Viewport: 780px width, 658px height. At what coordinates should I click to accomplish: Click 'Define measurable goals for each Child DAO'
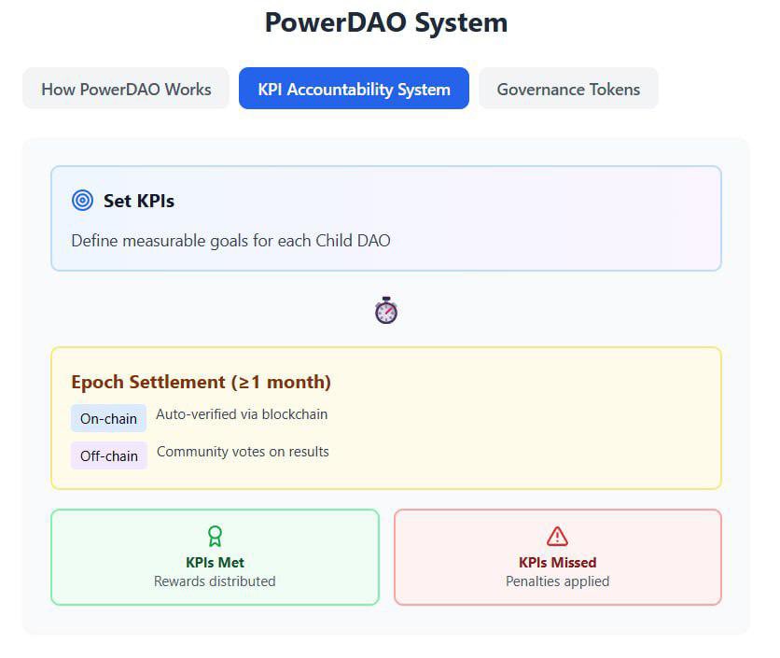(230, 241)
